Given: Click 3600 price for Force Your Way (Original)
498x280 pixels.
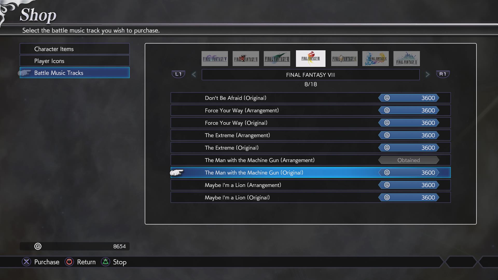Looking at the screenshot, I should 409,123.
